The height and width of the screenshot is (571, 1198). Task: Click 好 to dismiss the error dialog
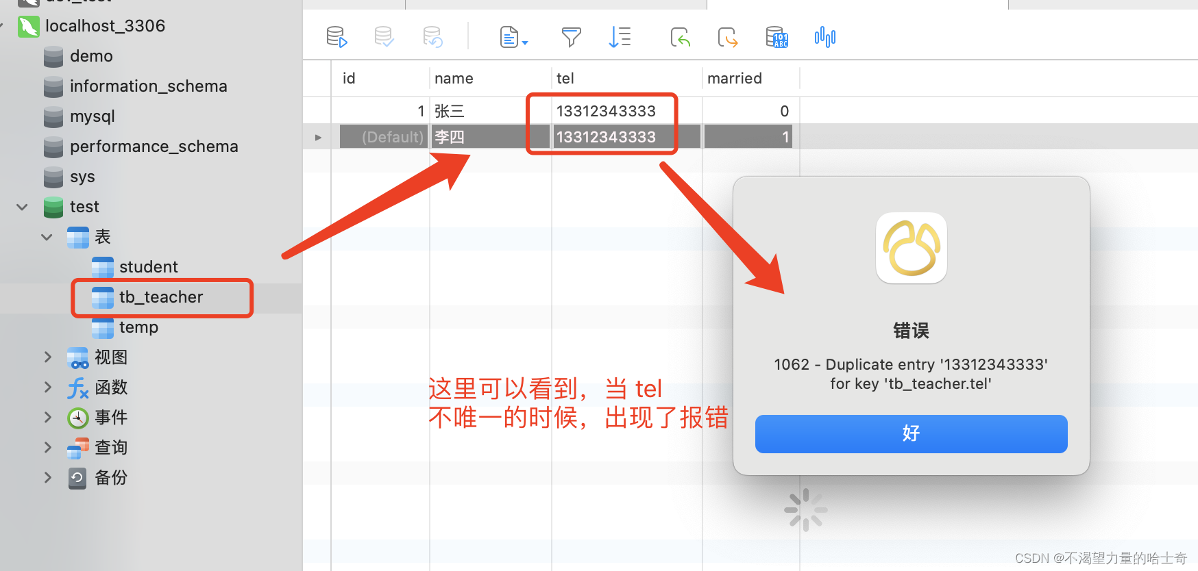pyautogui.click(x=911, y=433)
